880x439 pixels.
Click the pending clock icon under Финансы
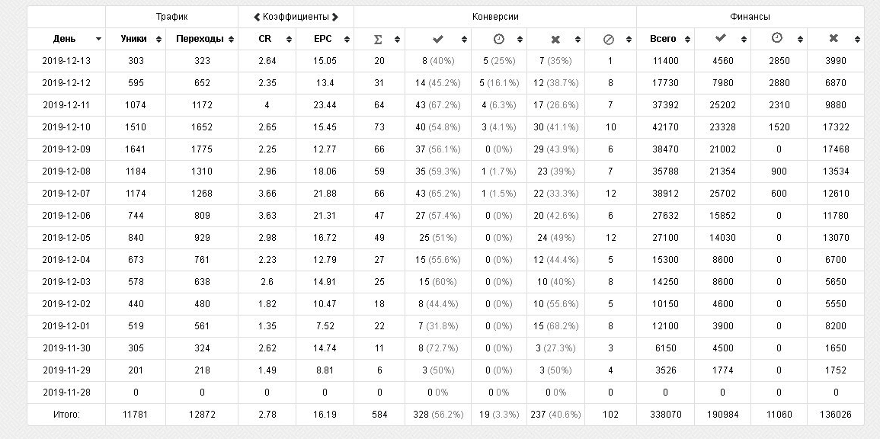778,39
